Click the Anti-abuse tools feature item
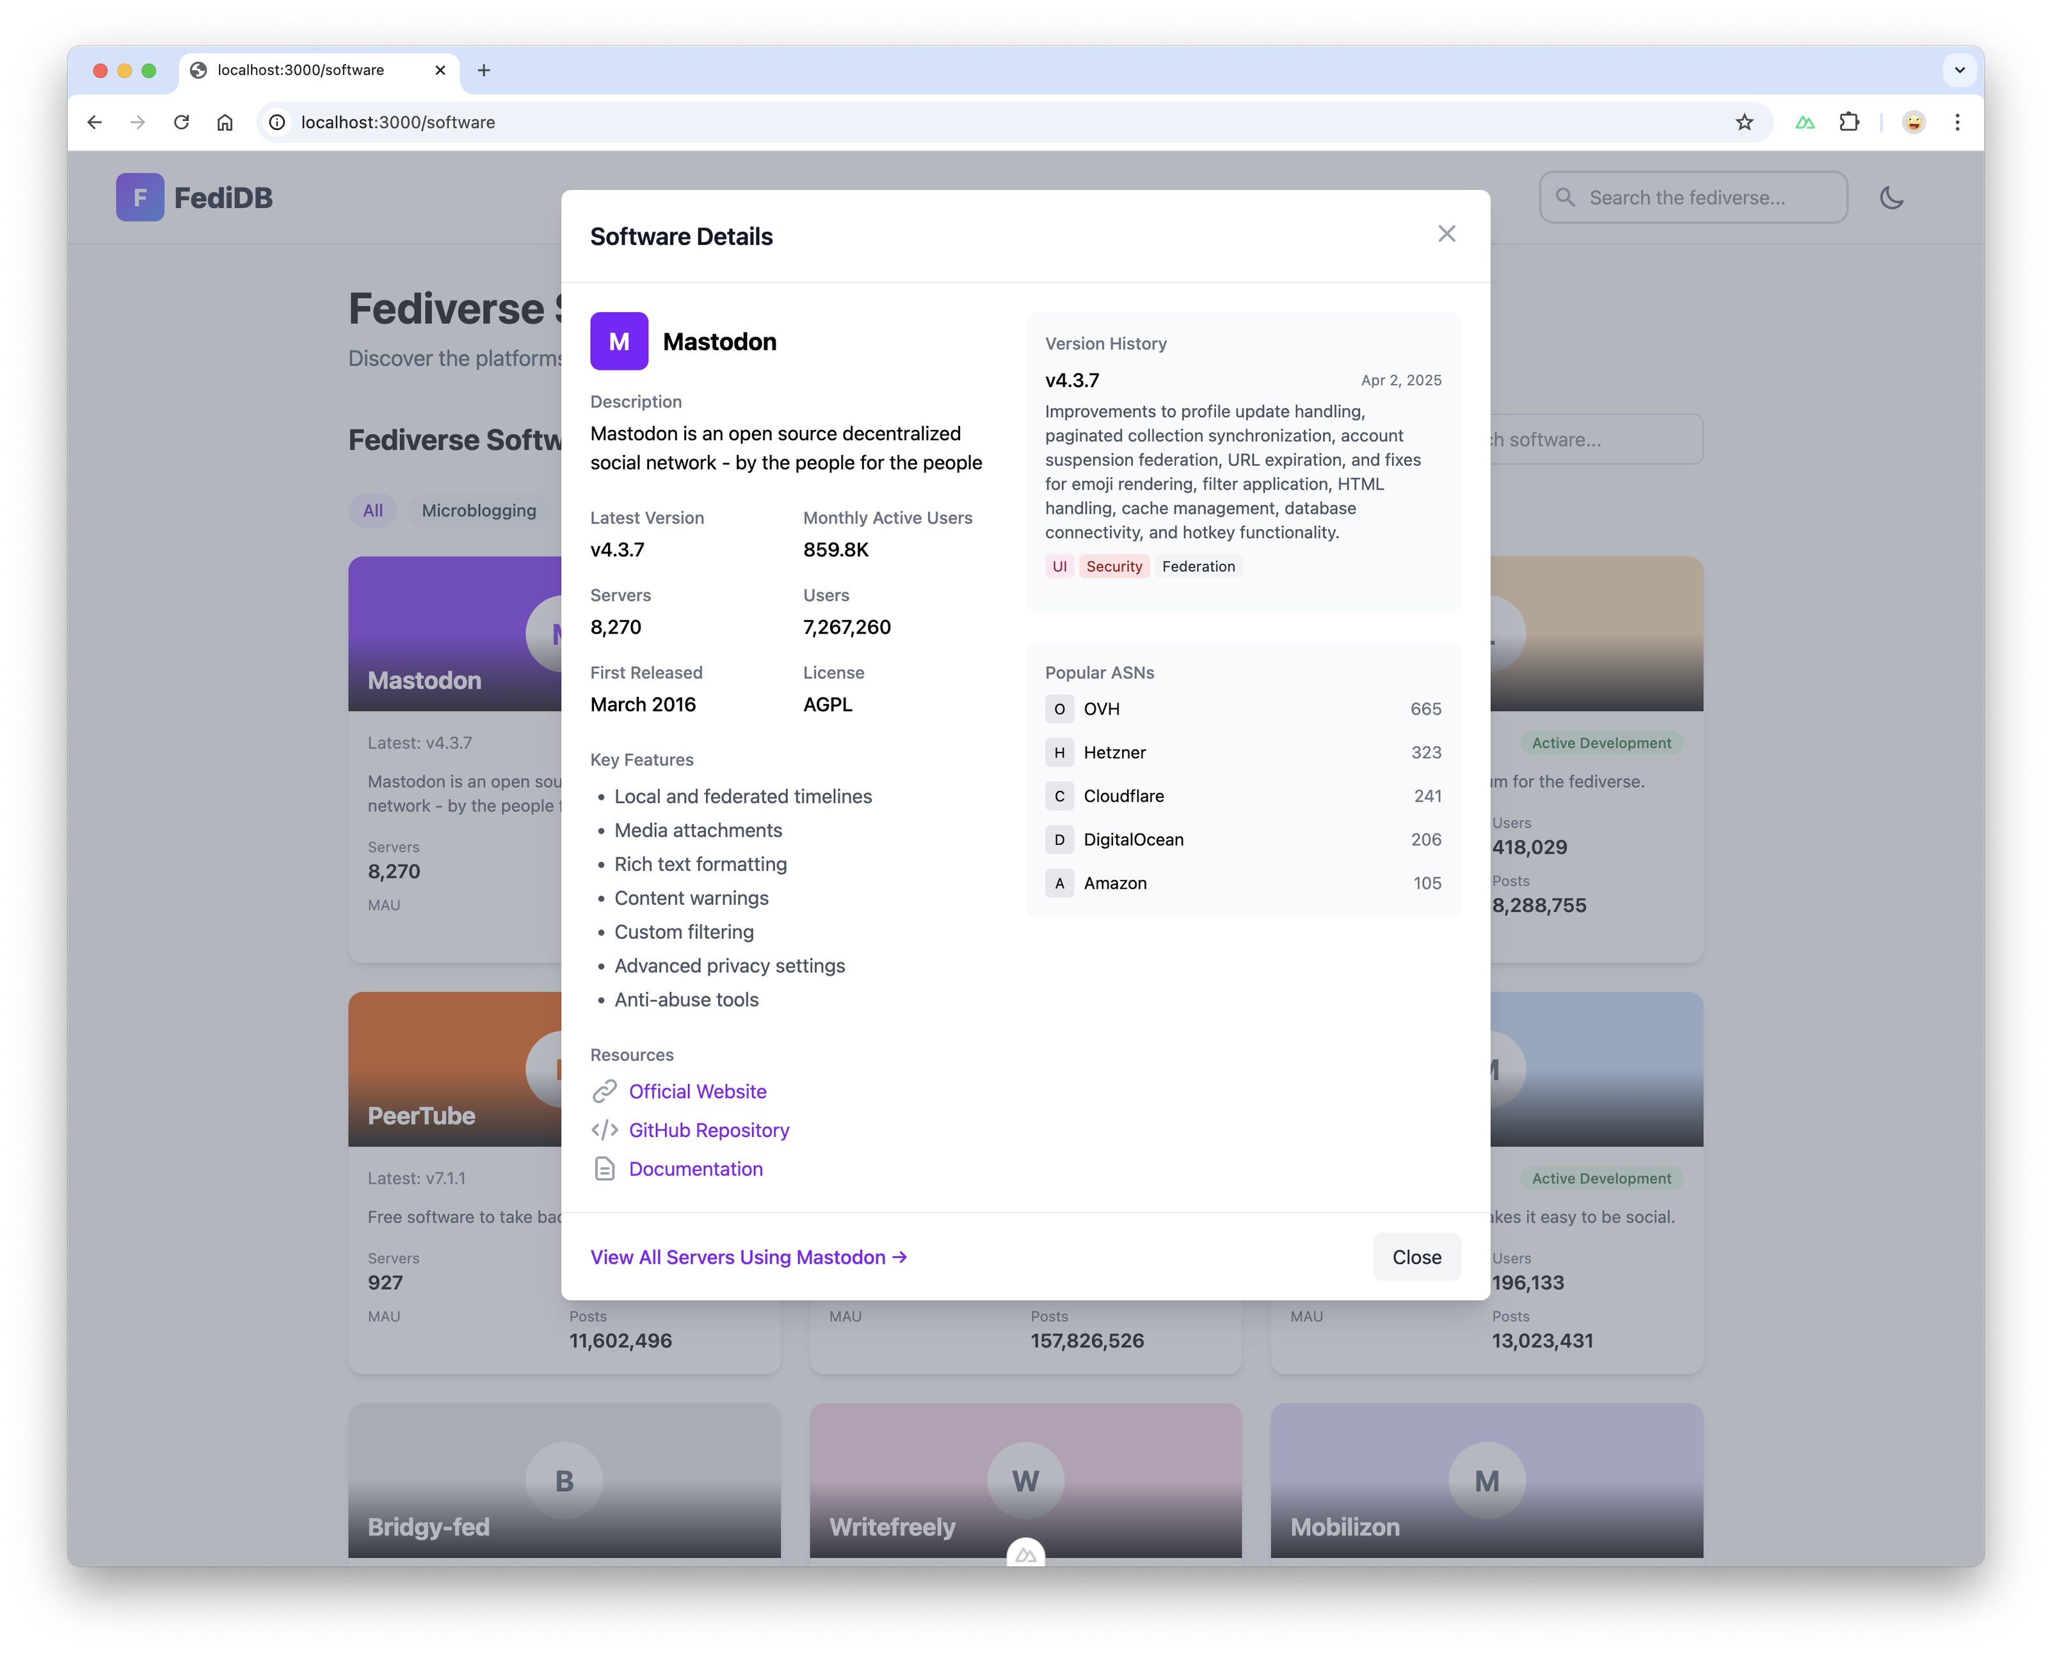Screen dimensions: 2052x1656 point(686,999)
